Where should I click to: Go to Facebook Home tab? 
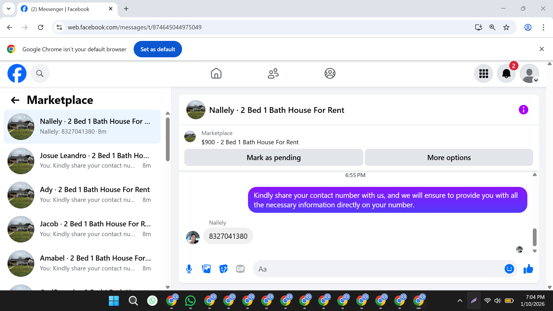(x=216, y=73)
